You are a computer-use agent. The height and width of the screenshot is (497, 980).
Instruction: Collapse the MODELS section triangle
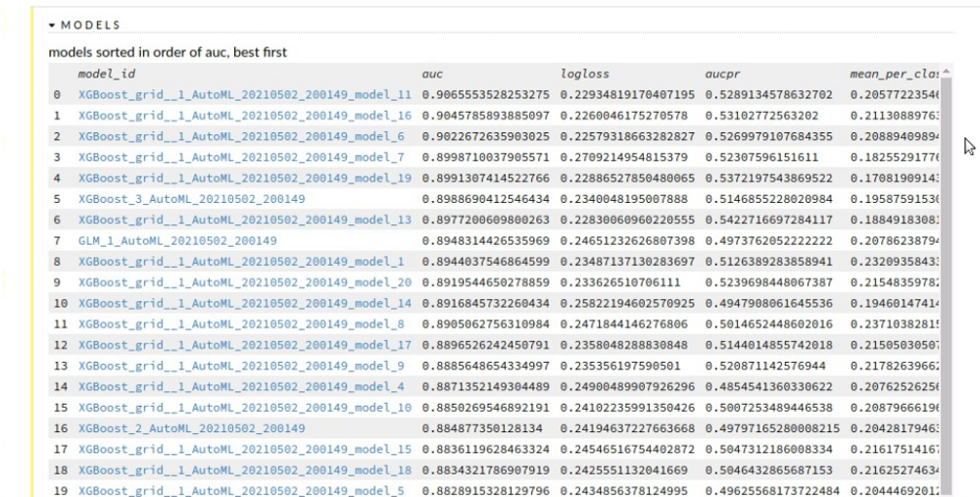coord(52,25)
